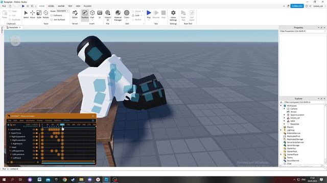Insert a new Part
Image resolution: width=327 pixels, height=183 pixels.
tap(92, 15)
